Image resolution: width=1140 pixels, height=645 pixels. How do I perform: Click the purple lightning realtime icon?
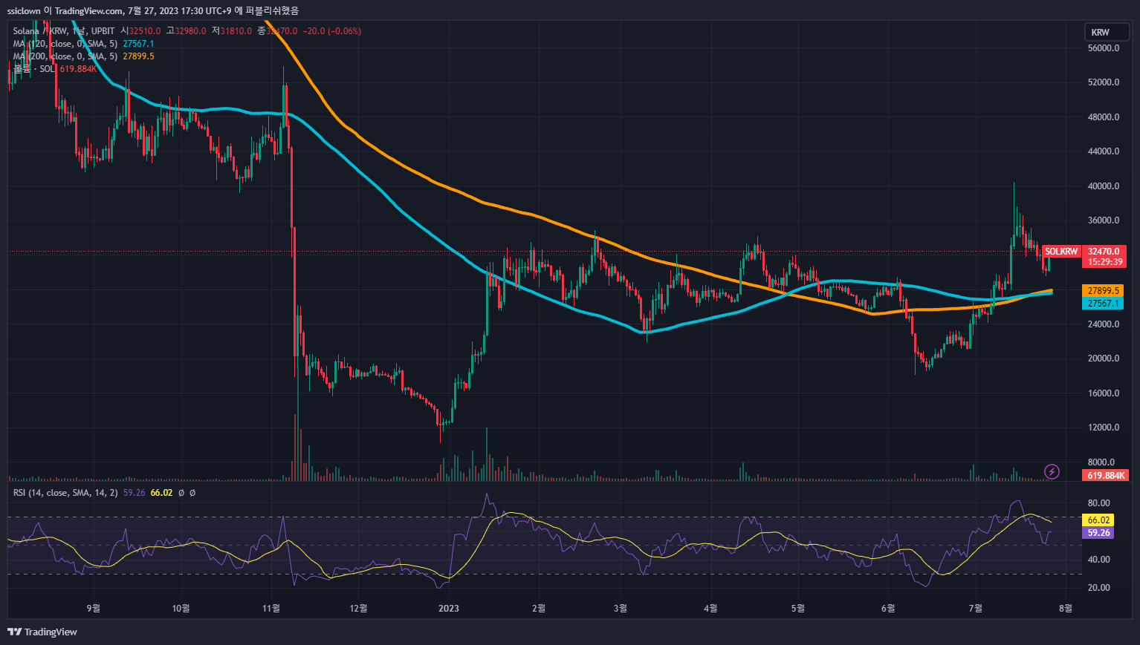tap(1052, 471)
